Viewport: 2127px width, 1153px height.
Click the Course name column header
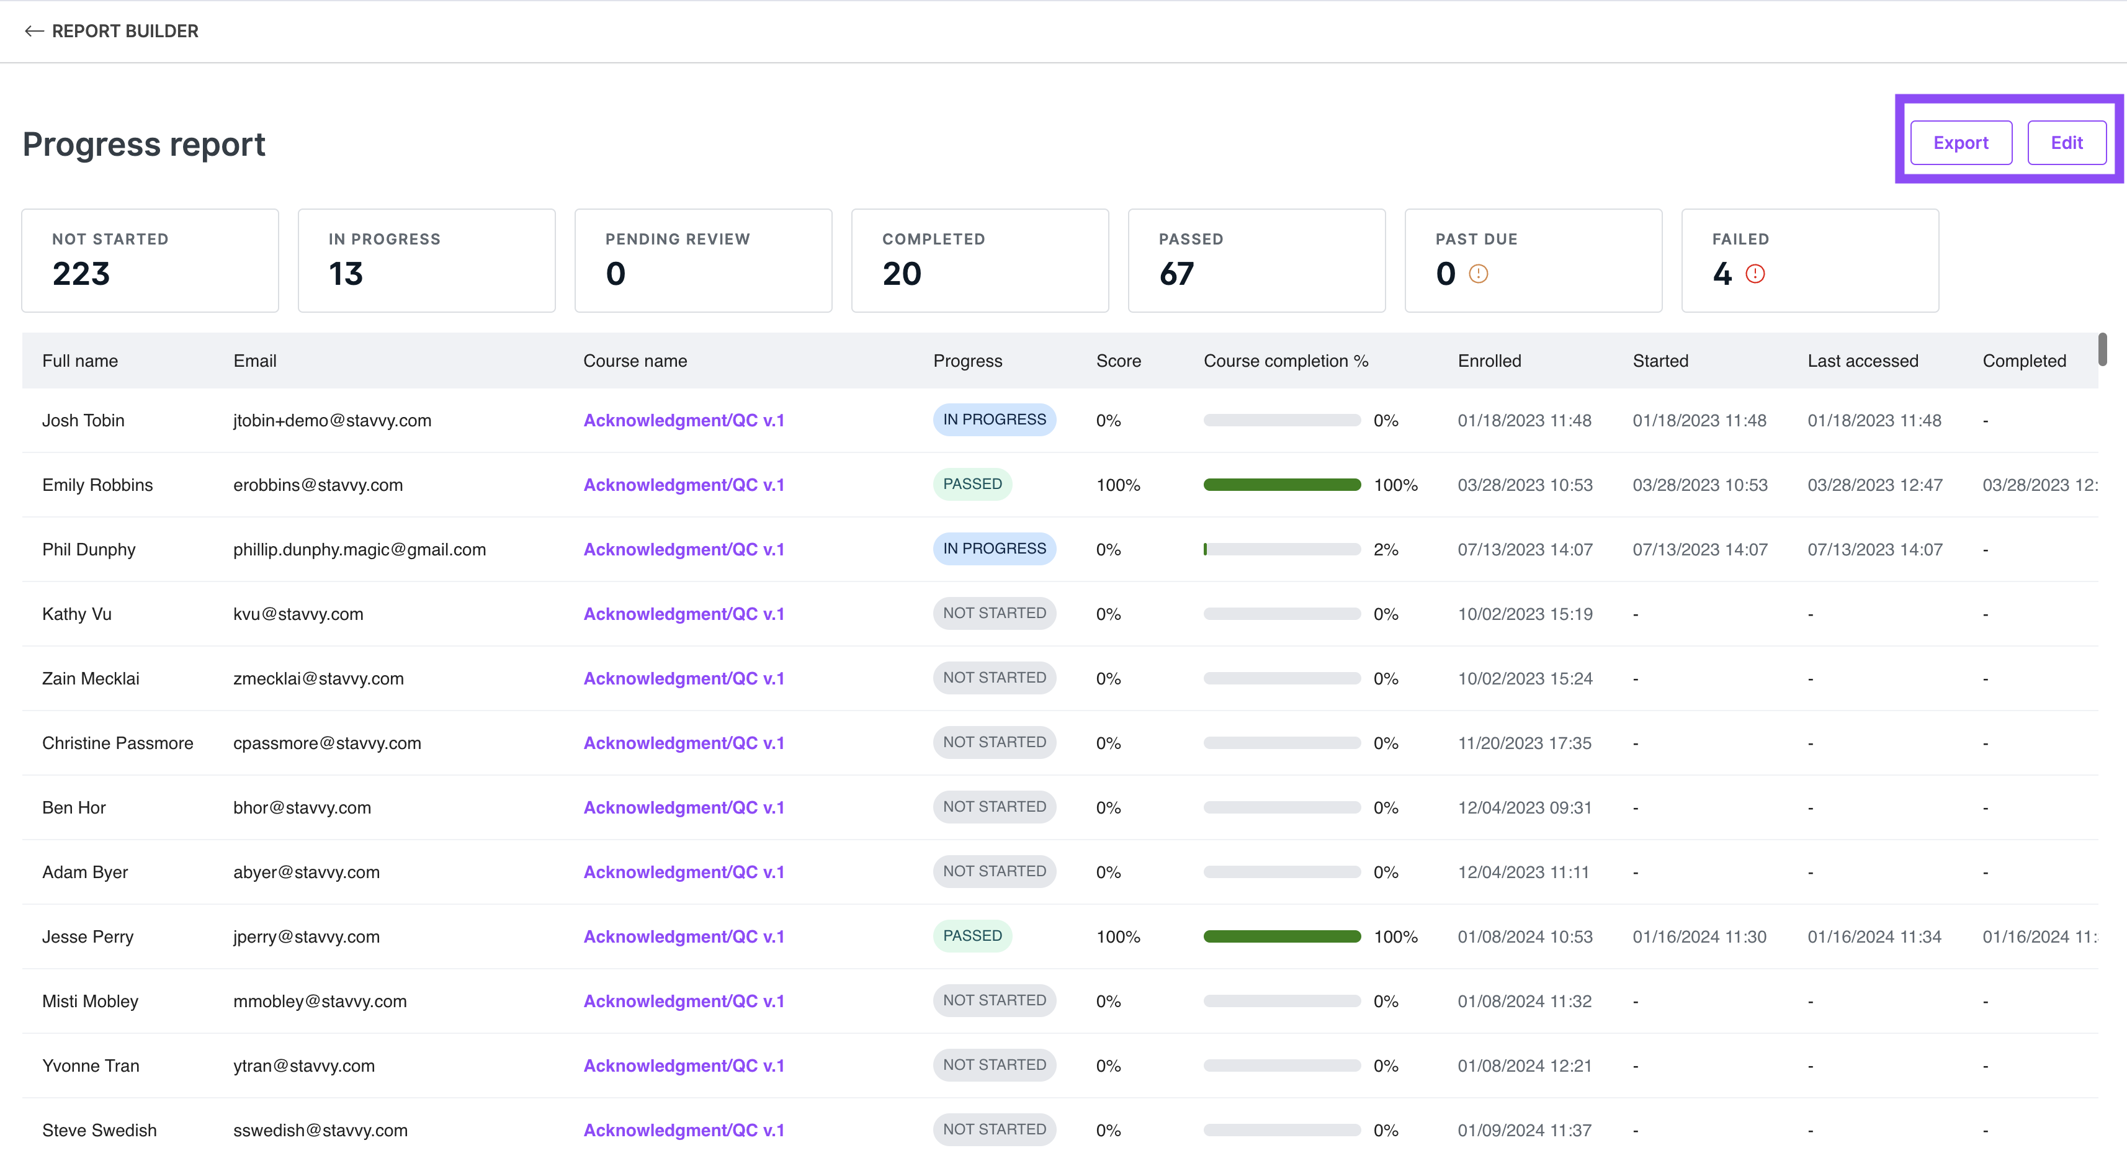(x=635, y=361)
